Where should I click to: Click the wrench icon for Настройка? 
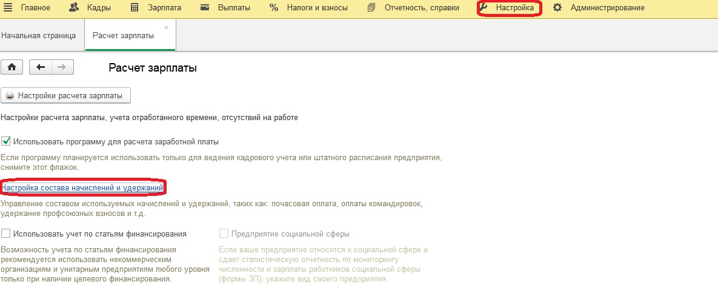click(x=484, y=8)
